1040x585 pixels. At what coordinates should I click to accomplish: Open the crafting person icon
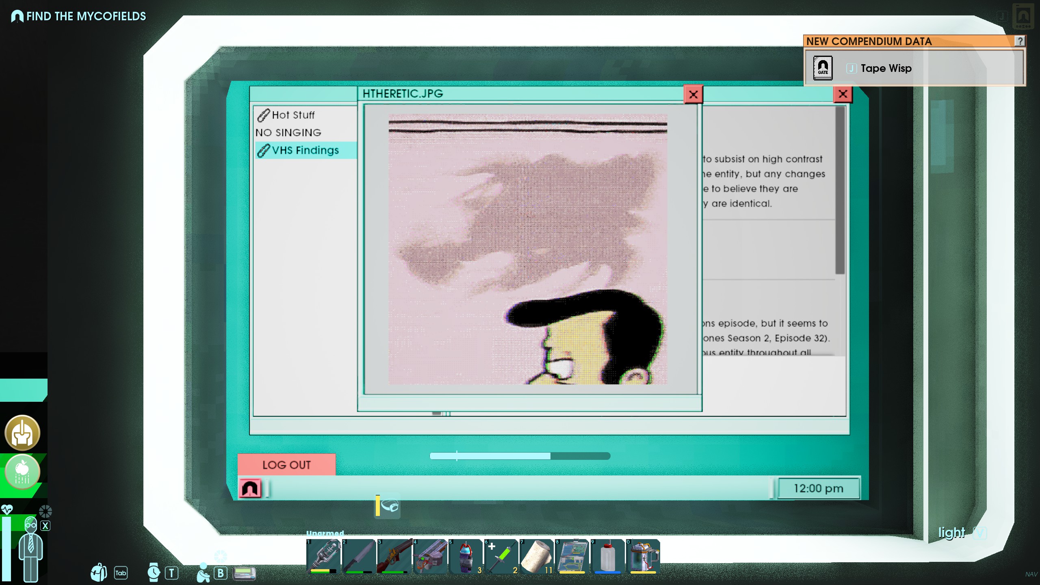203,572
